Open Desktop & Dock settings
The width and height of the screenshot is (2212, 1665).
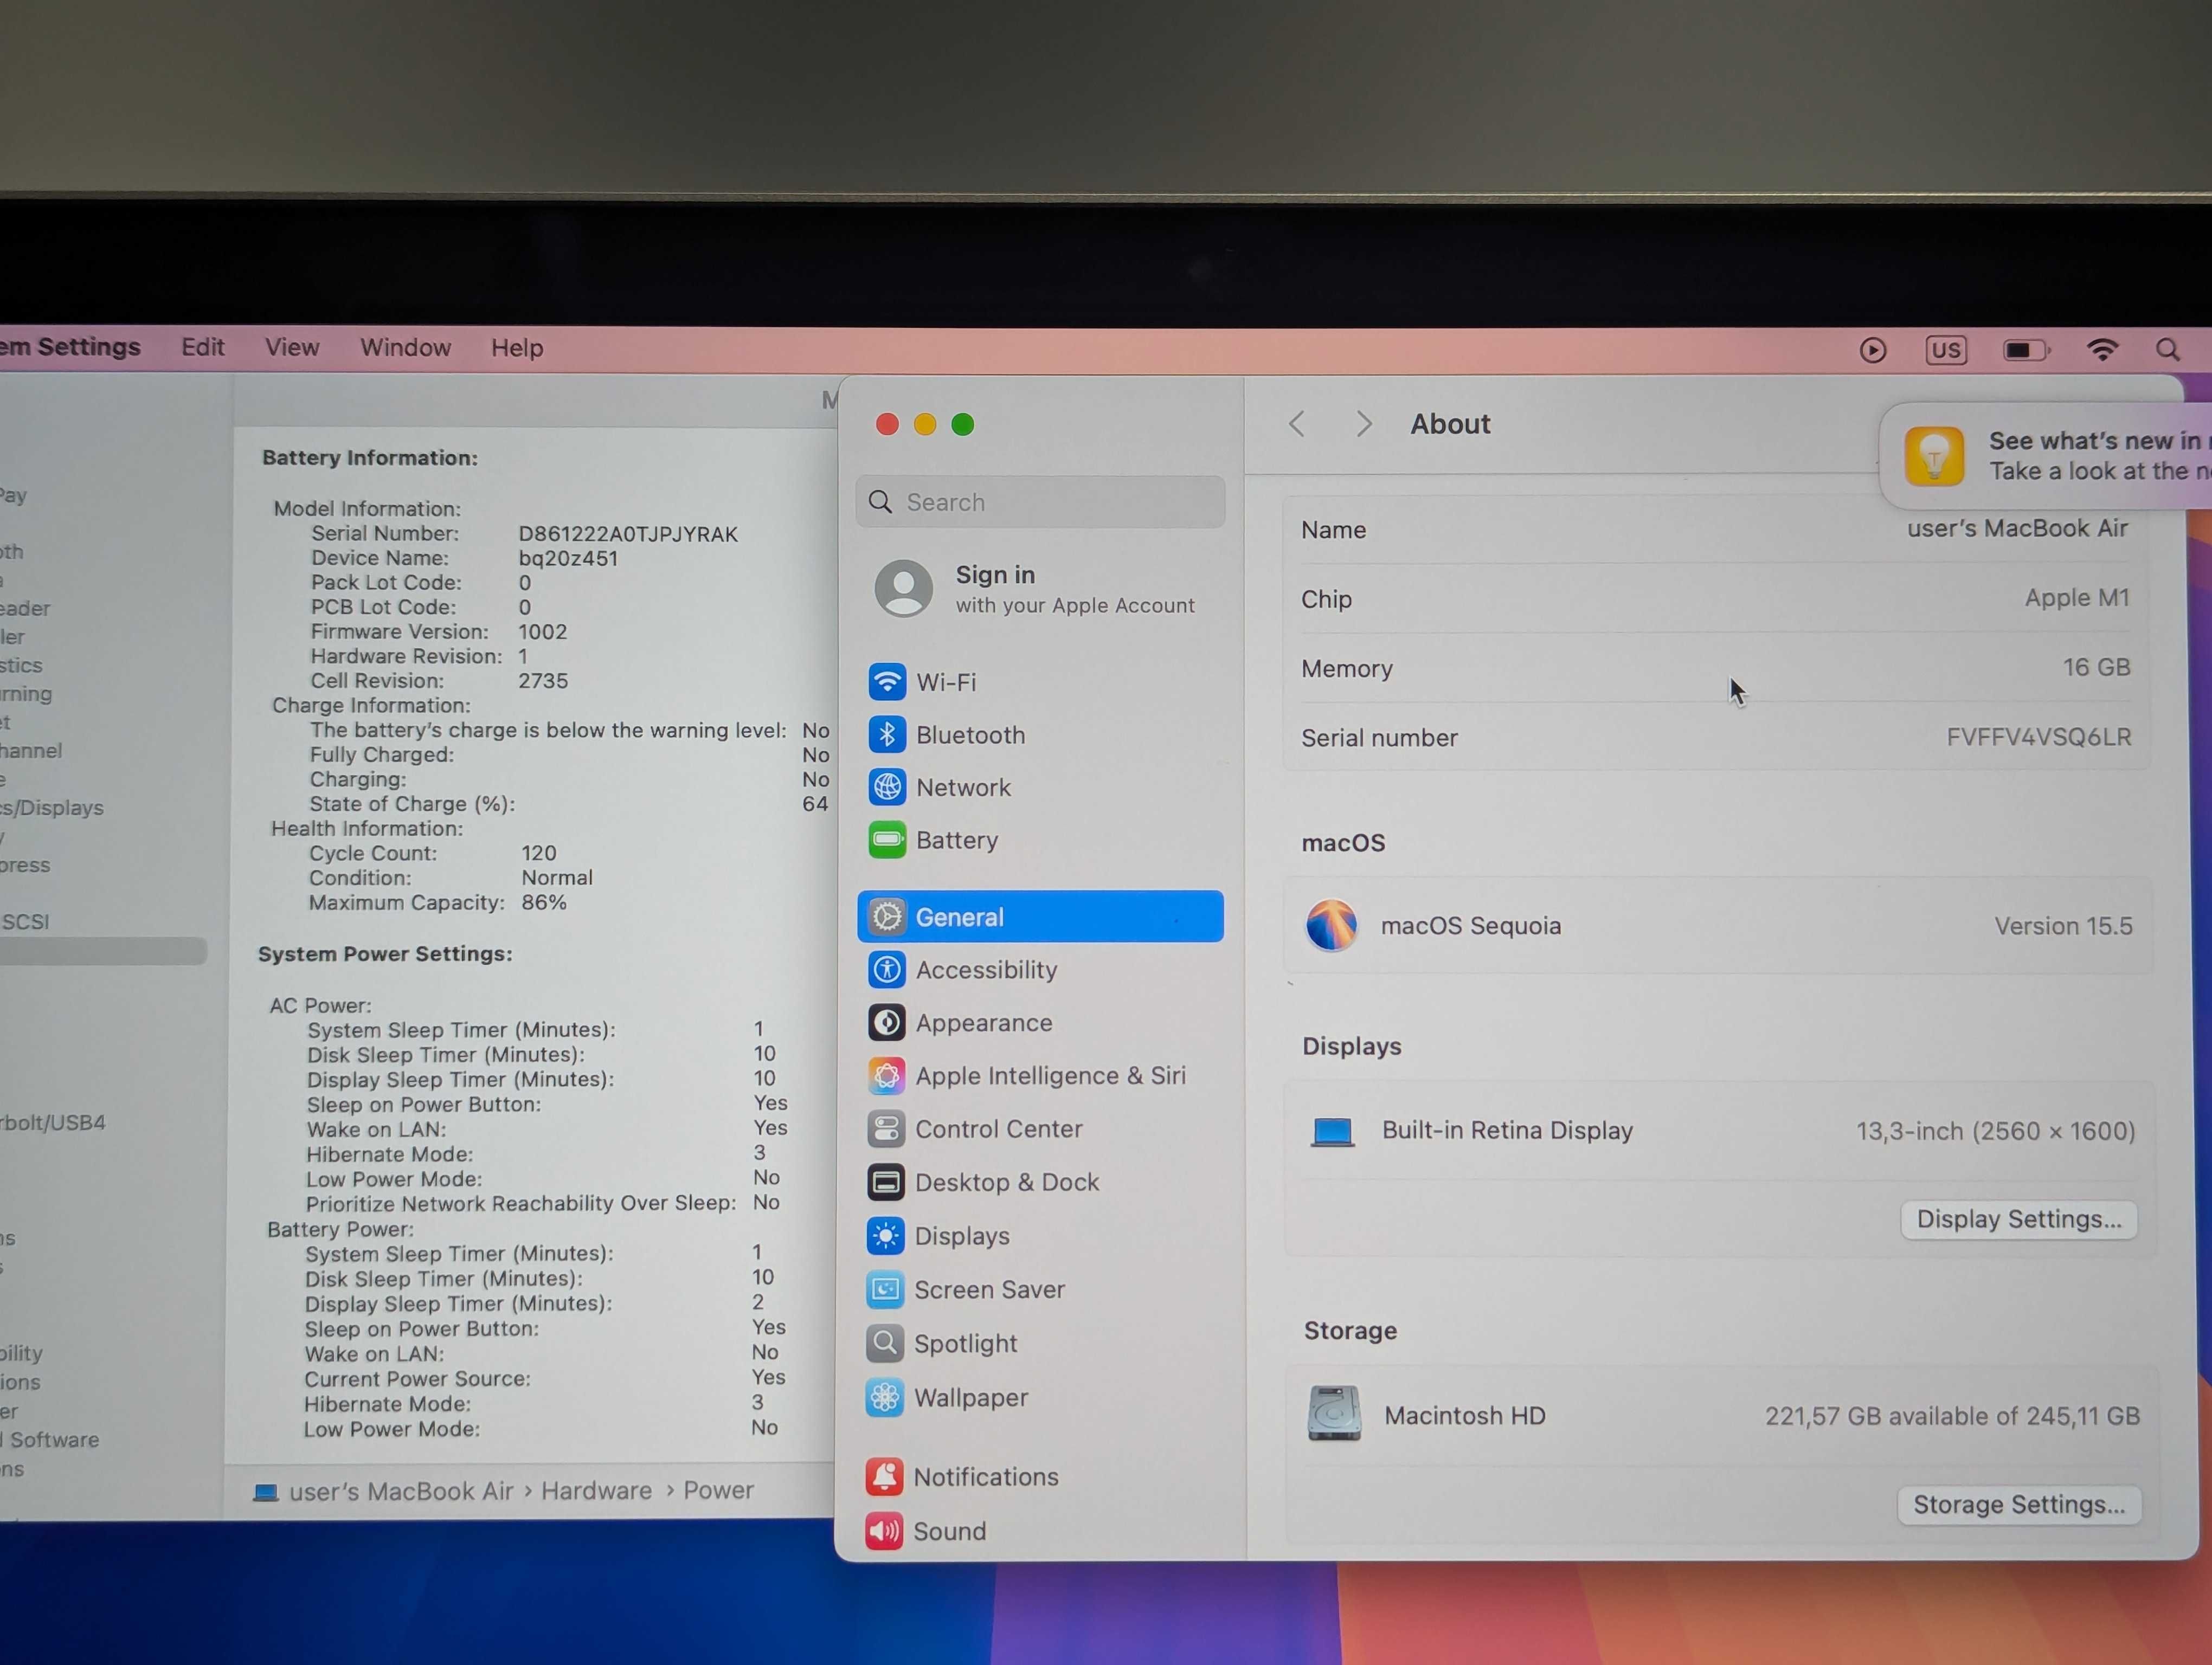pyautogui.click(x=1040, y=1182)
